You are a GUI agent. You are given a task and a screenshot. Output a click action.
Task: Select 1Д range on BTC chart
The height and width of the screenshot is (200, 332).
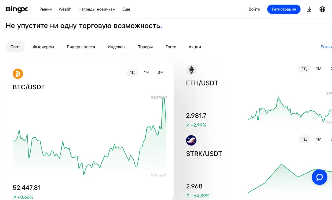[132, 73]
